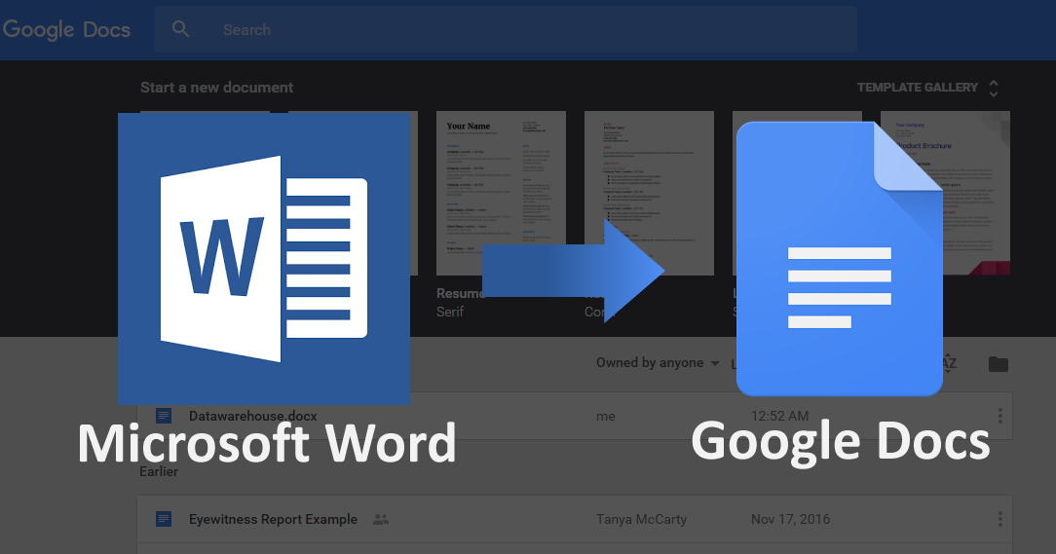Expand the template gallery with arrows toggle
The height and width of the screenshot is (554, 1056).
(x=994, y=88)
